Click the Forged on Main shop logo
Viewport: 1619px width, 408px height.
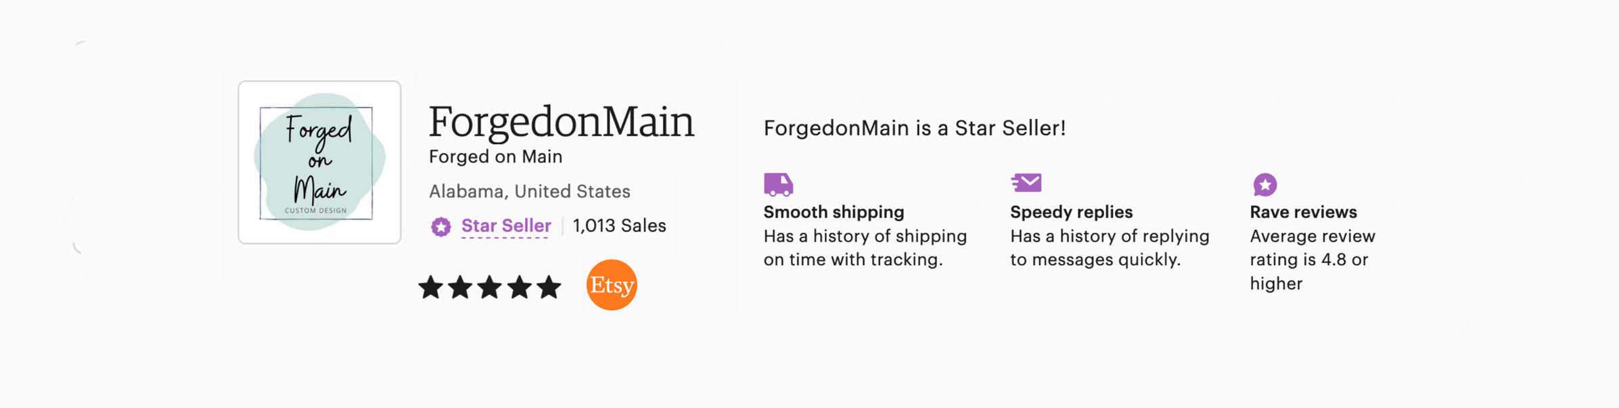coord(319,162)
